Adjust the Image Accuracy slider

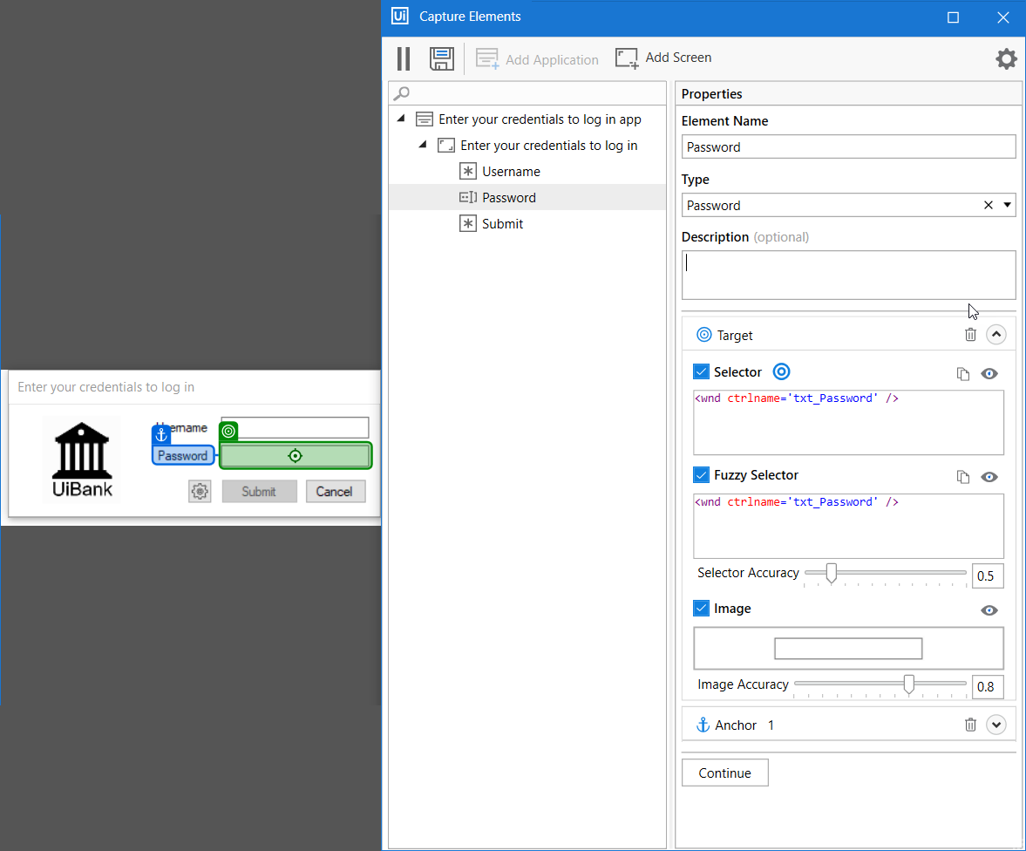tap(909, 684)
